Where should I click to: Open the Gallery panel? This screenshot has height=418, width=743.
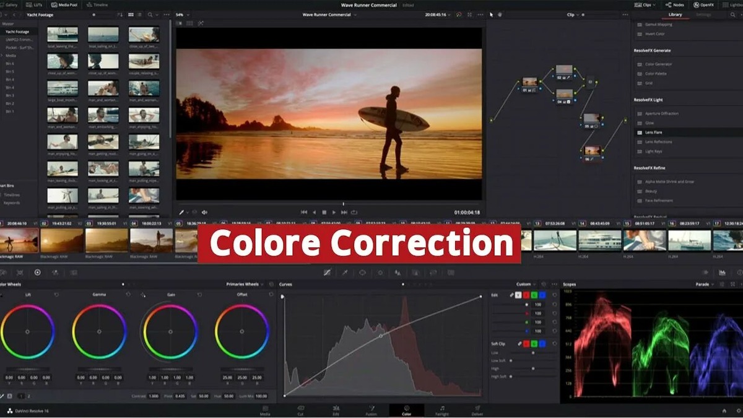pyautogui.click(x=9, y=4)
